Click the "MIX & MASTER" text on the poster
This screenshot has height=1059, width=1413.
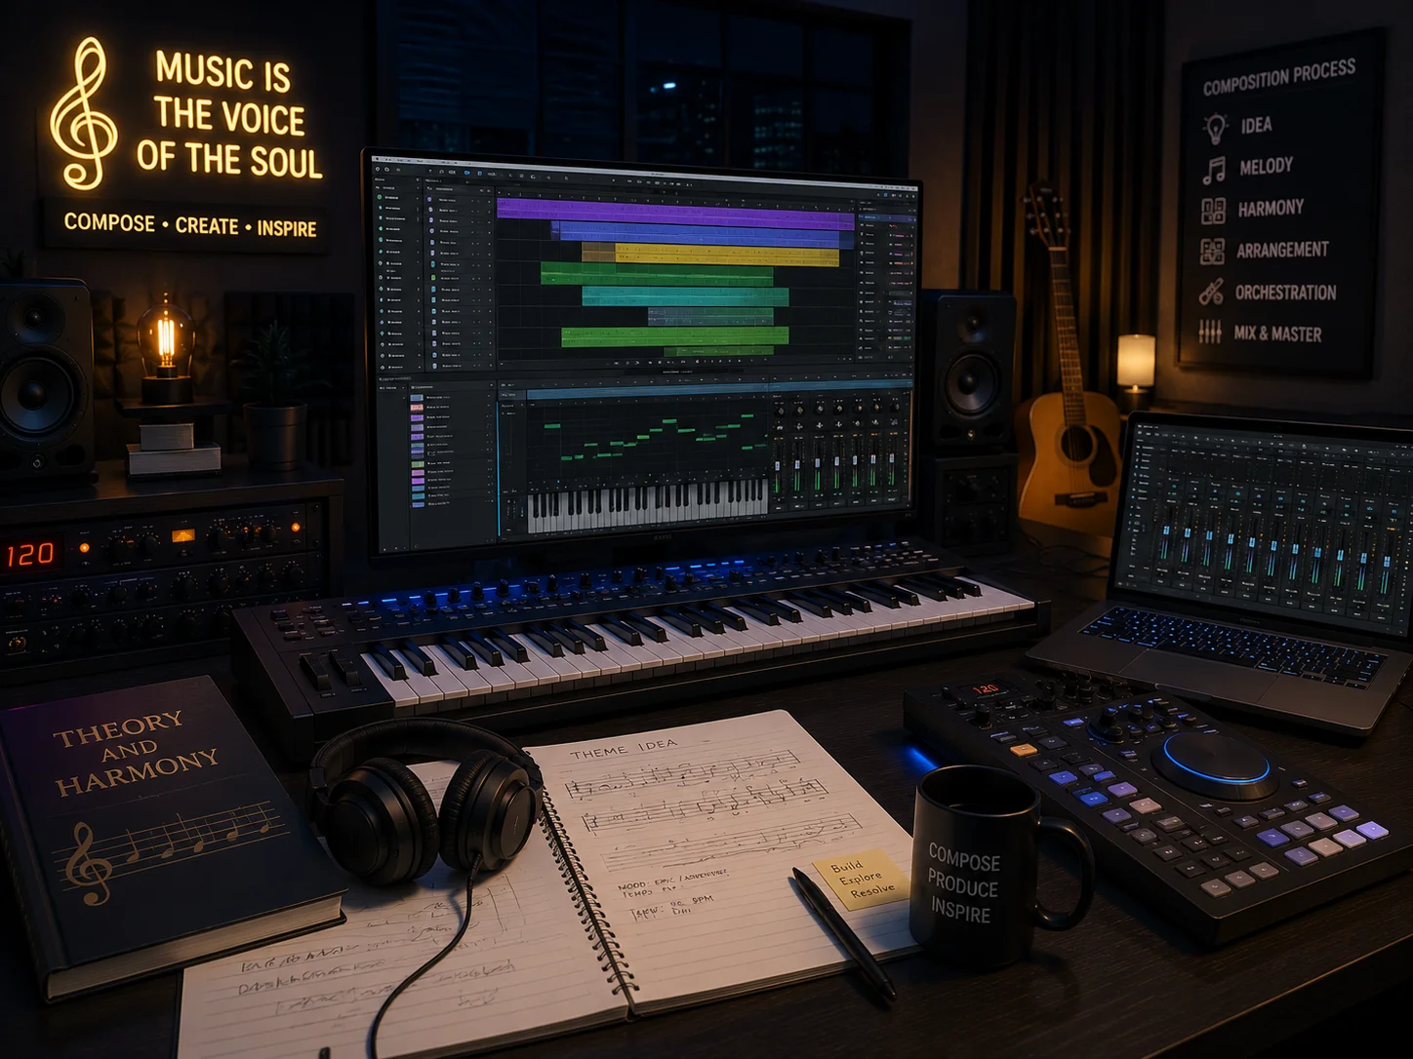click(1277, 333)
